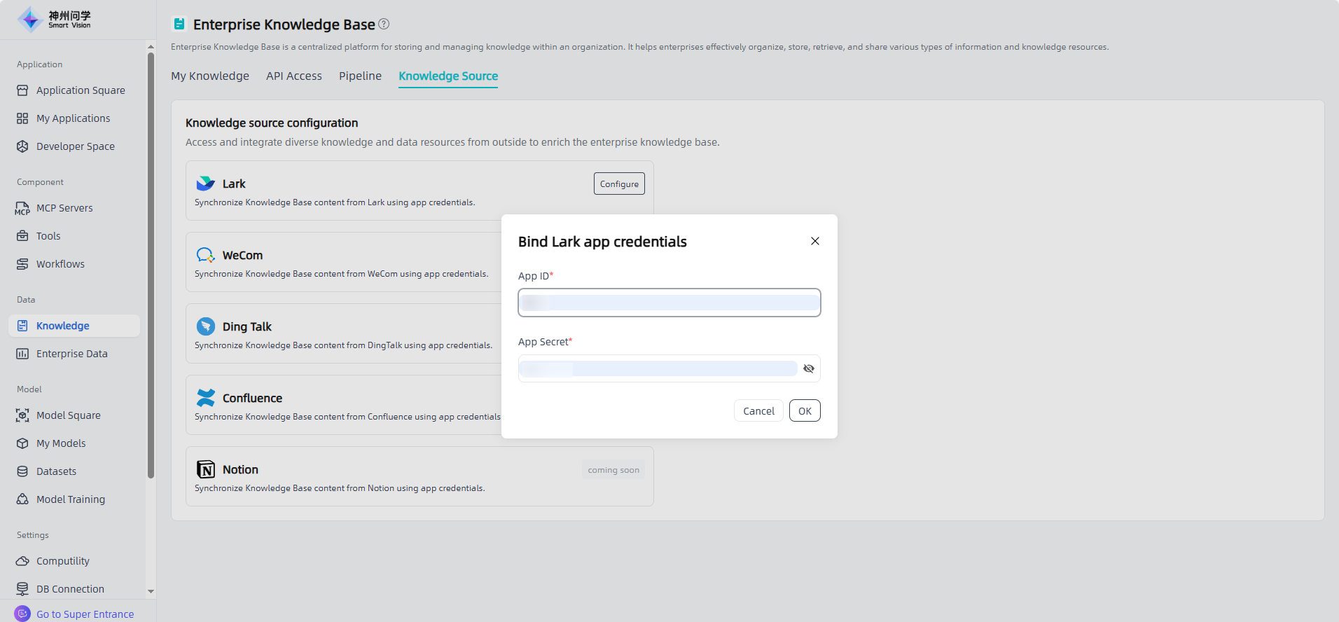Cancel the Bind Lark credentials dialog
1339x622 pixels.
(x=758, y=410)
